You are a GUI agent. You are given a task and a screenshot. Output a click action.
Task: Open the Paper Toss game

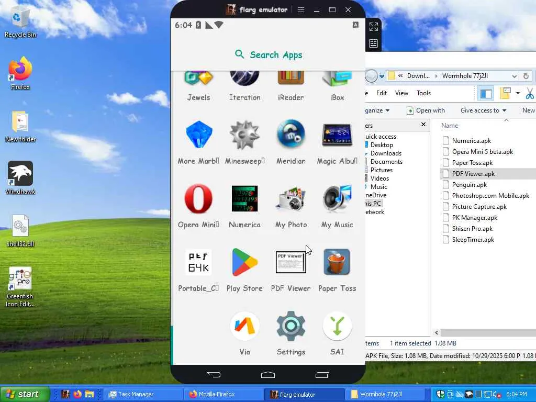[337, 270]
